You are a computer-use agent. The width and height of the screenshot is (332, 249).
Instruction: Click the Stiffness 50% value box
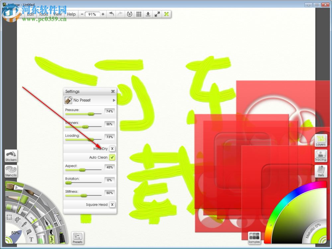point(110,193)
